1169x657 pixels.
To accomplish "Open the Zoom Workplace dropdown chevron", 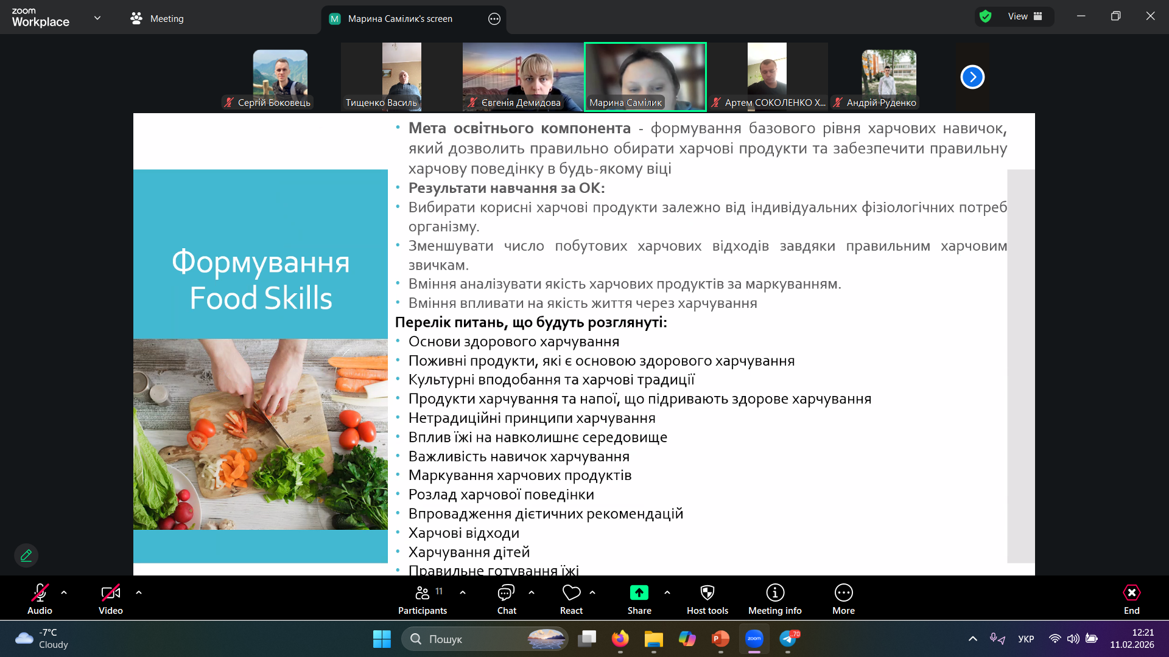I will click(x=97, y=18).
